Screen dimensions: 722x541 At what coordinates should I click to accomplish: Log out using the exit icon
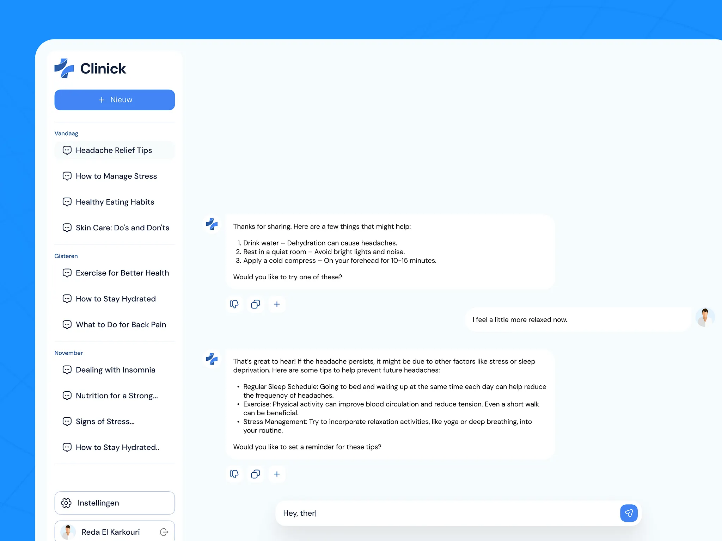click(164, 532)
